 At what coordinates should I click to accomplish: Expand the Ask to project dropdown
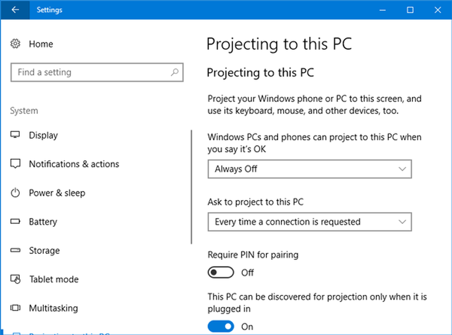pyautogui.click(x=310, y=222)
